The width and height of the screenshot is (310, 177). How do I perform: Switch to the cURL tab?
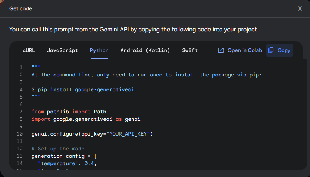click(29, 50)
